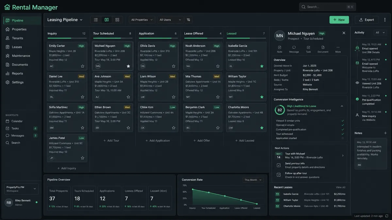Open the Reports page
Screen dimensions: 392x220
point(22,73)
